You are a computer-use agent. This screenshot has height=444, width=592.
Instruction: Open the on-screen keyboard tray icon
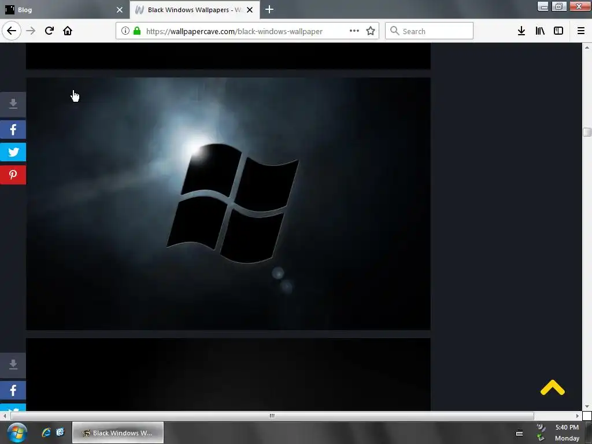pos(520,433)
